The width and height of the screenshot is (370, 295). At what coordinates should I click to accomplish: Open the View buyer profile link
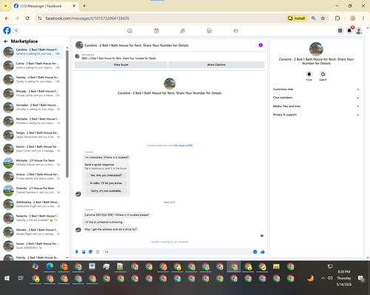pyautogui.click(x=183, y=146)
